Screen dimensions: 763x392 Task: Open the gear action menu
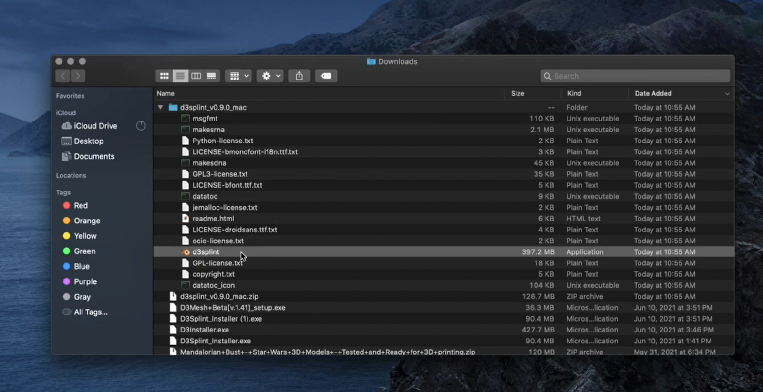click(270, 76)
